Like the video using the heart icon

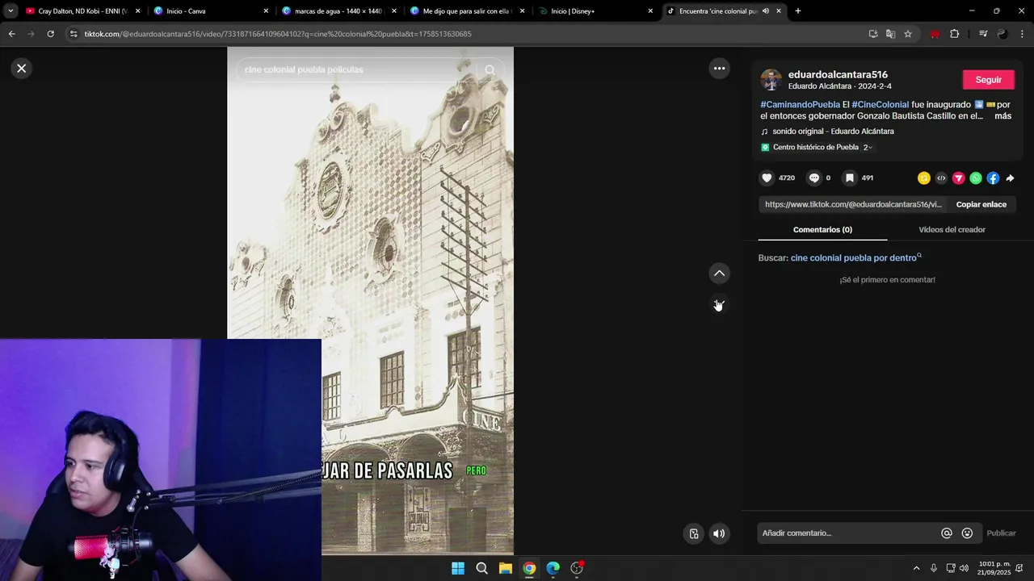click(767, 178)
